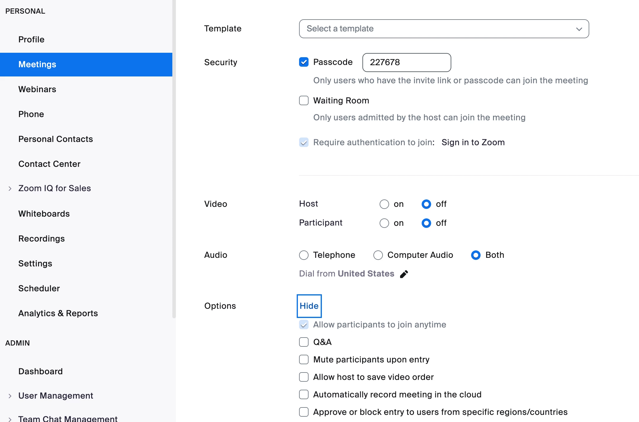Open the Select a template dropdown
639x422 pixels.
(444, 29)
